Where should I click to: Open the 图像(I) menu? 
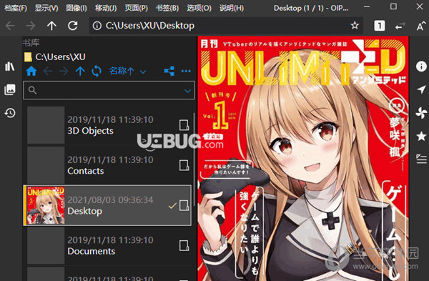tap(77, 8)
